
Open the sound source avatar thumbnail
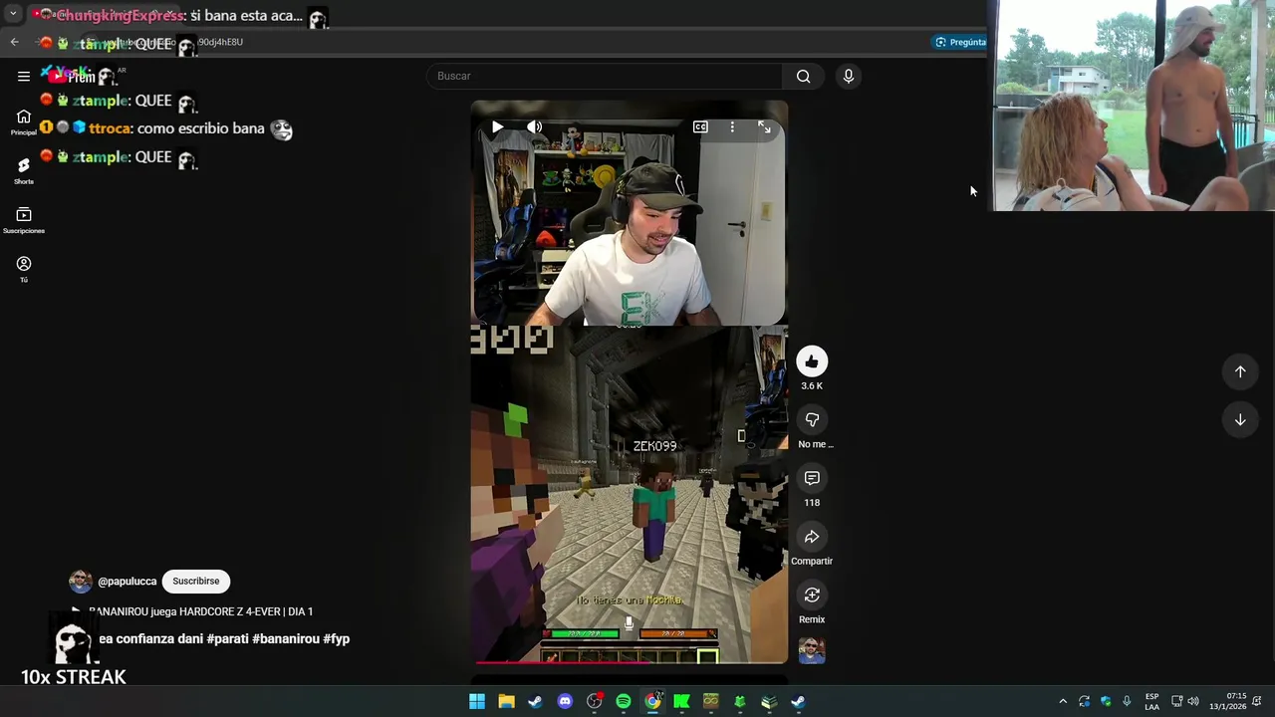812,651
